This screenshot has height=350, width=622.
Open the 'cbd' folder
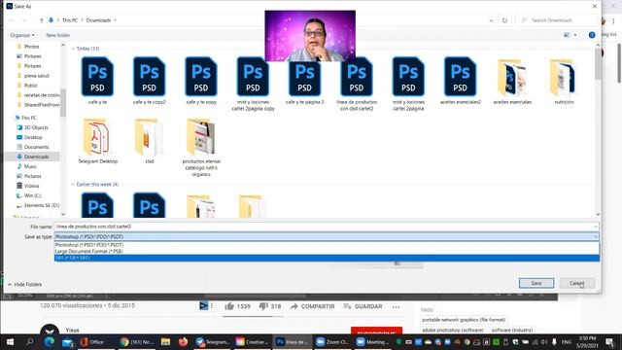point(149,137)
